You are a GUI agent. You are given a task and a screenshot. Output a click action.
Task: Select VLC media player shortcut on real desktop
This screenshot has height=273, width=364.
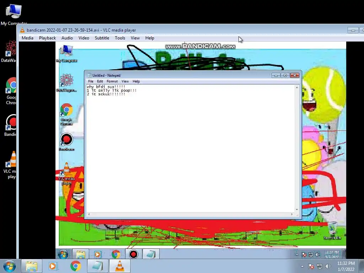click(10, 165)
